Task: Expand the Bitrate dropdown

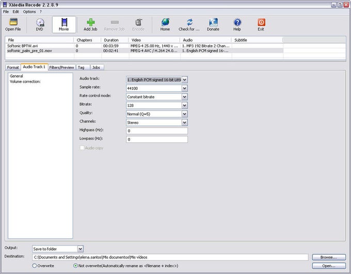Action: (x=184, y=105)
